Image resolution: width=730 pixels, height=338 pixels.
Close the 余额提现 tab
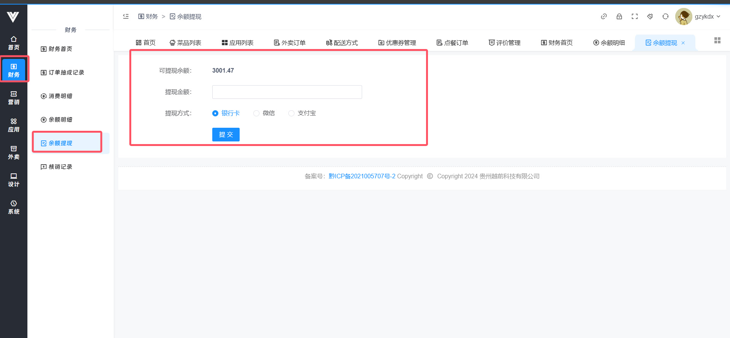pos(683,43)
